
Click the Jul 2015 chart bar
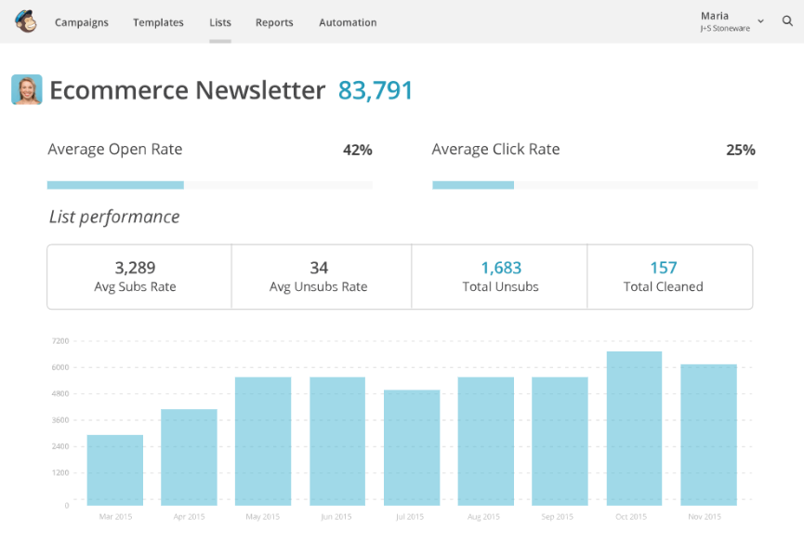click(412, 447)
